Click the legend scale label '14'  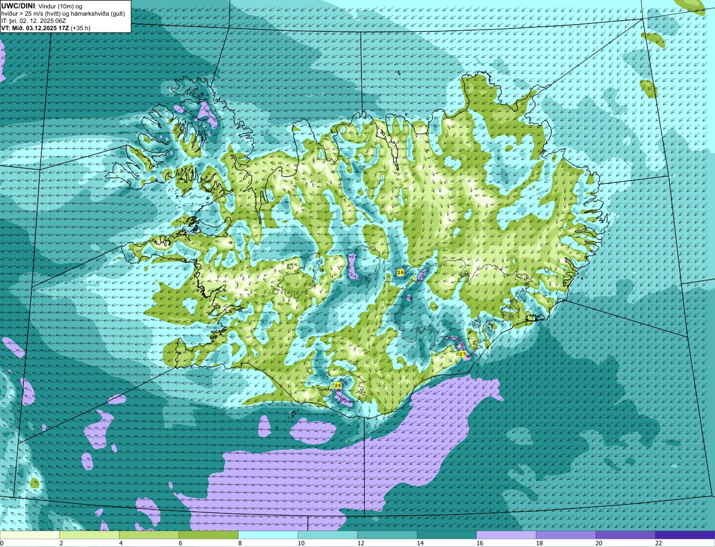420,543
